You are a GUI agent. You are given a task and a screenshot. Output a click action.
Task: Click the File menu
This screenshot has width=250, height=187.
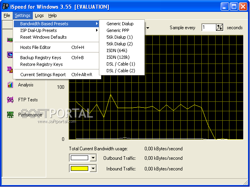7,16
